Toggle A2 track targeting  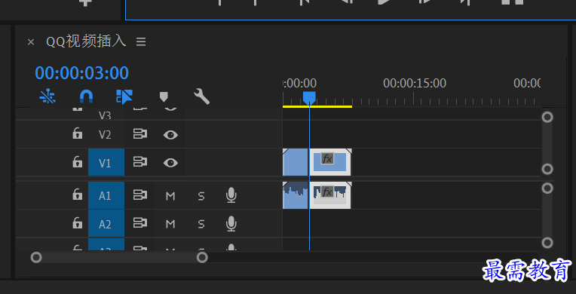[x=106, y=224]
